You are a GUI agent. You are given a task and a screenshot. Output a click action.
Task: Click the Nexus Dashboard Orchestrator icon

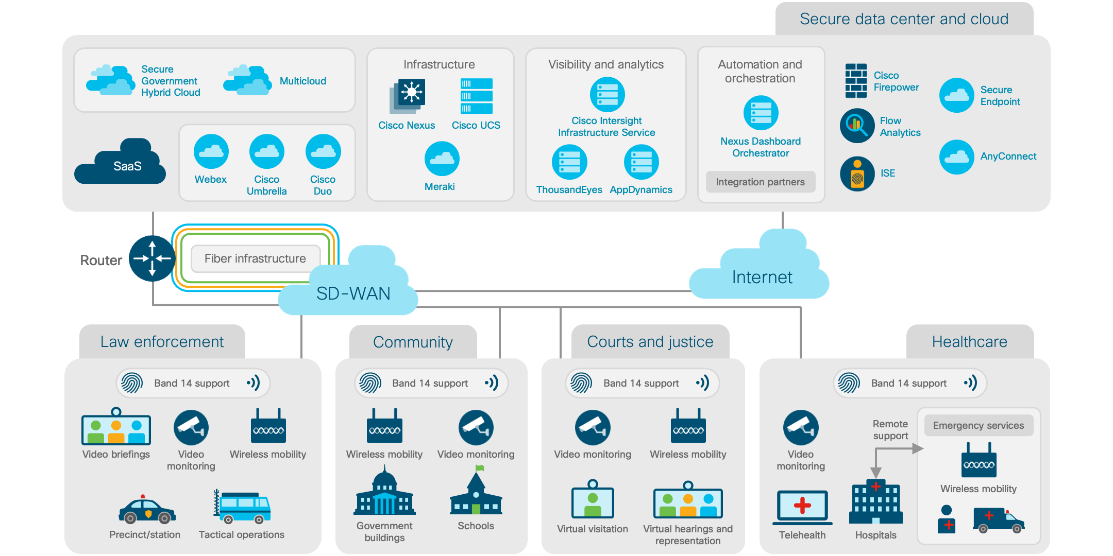point(761,113)
